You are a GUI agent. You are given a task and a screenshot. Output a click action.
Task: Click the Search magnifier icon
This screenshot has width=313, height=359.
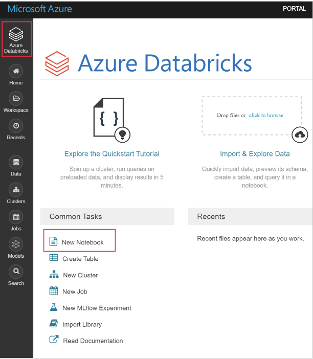16,272
